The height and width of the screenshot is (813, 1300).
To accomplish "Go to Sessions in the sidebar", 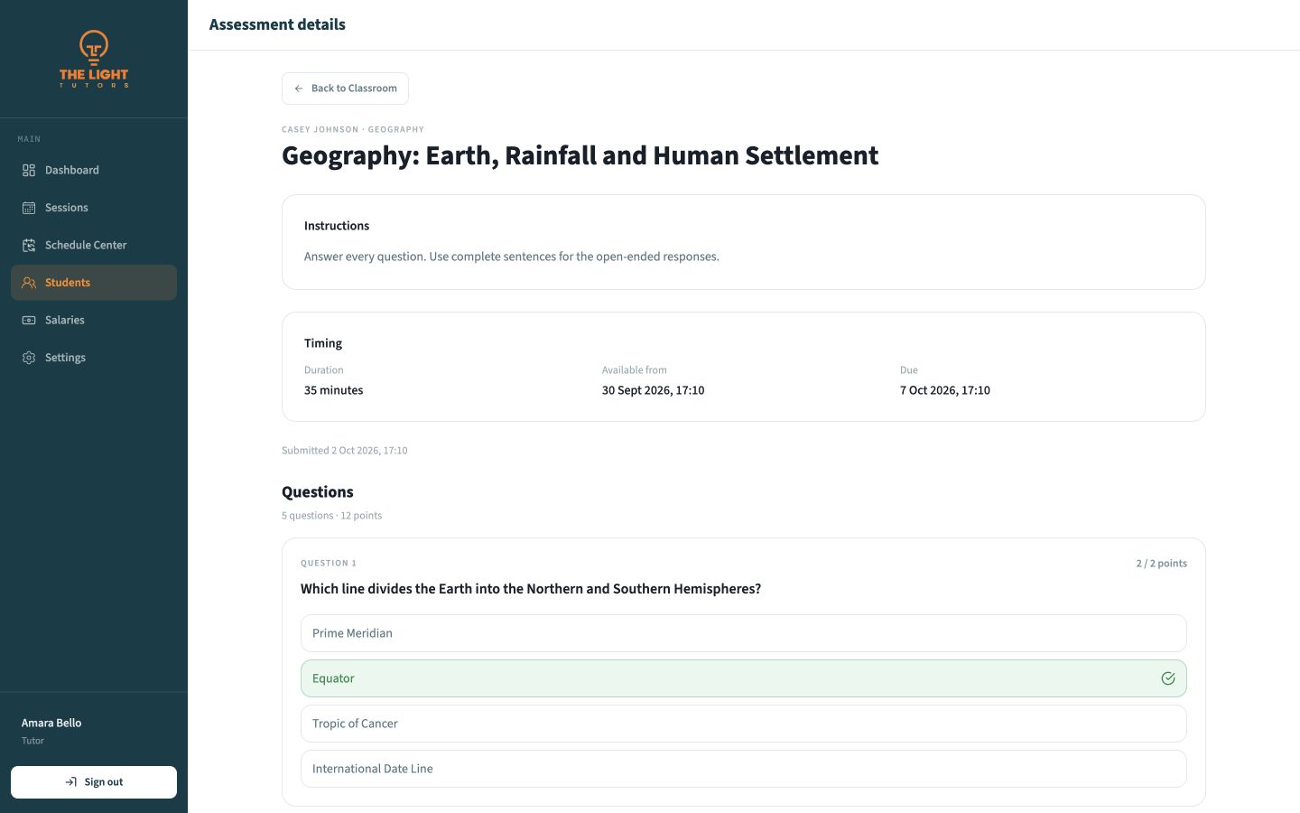I will click(x=94, y=208).
